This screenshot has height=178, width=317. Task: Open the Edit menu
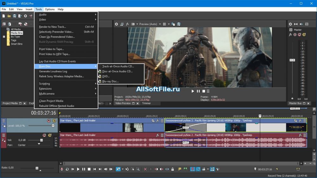click(11, 9)
